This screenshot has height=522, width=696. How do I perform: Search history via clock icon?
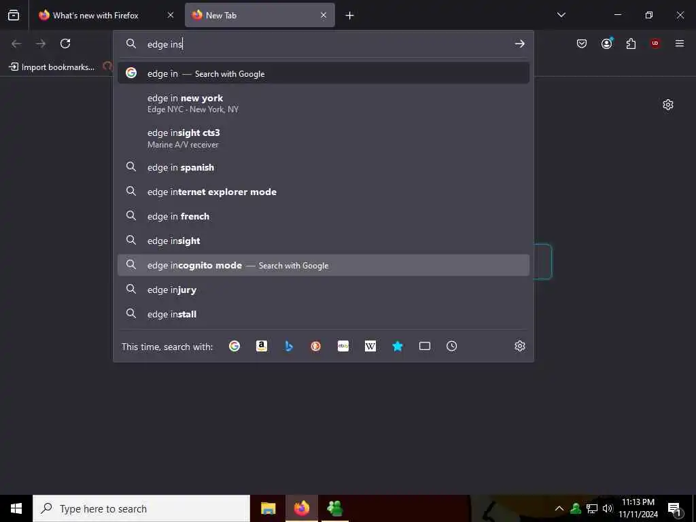coord(452,346)
